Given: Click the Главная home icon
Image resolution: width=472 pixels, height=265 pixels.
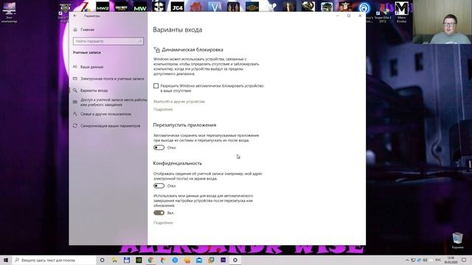Looking at the screenshot, I should pyautogui.click(x=75, y=29).
